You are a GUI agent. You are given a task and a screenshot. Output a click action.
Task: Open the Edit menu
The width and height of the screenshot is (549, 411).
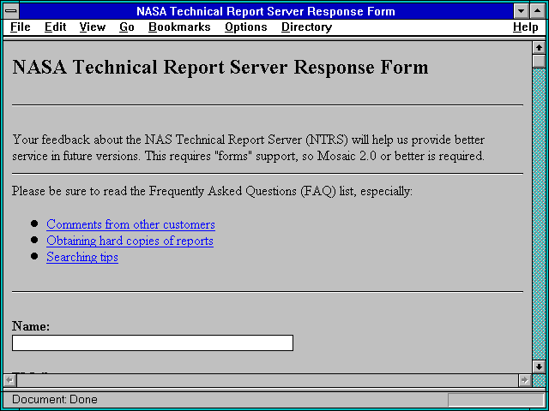[55, 27]
